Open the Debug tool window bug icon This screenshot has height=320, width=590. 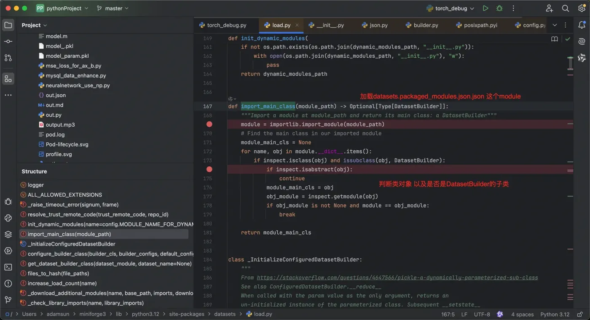8,202
